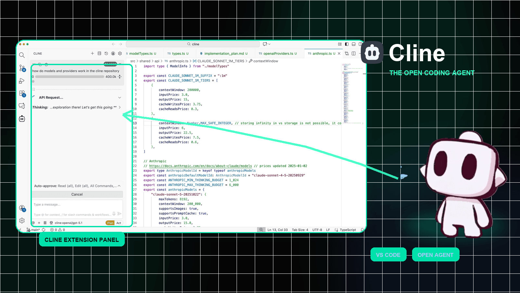This screenshot has width=520, height=293.
Task: Expand the API Request chevron
Action: click(120, 98)
